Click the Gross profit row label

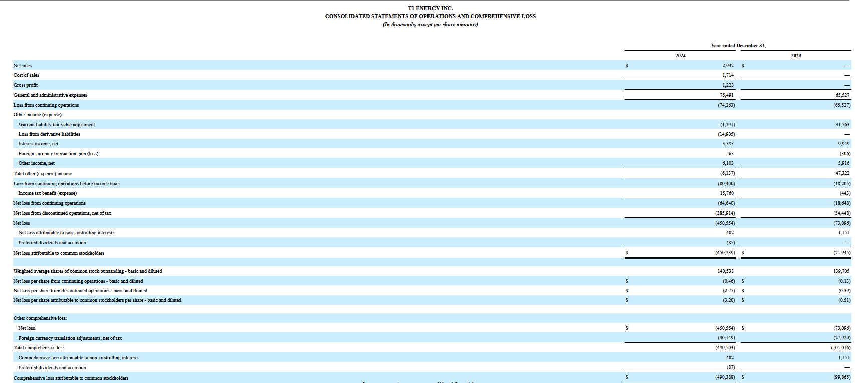26,85
